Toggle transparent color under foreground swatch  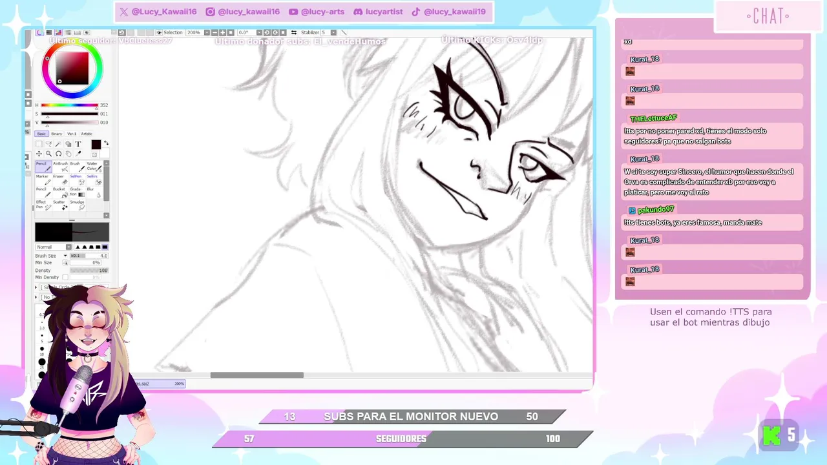coord(94,155)
